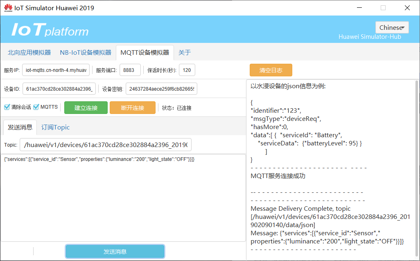Click the 服务端口 field showing 8883
Screen dimensions: 420x261
point(130,70)
